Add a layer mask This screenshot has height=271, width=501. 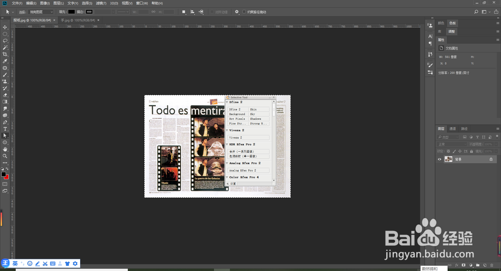[463, 265]
